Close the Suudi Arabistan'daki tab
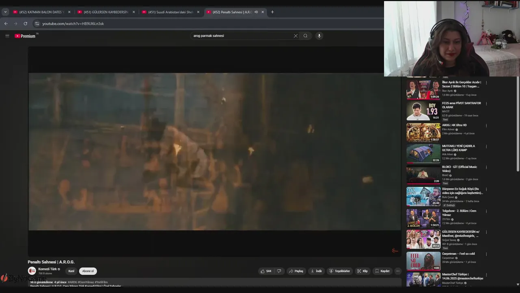 pyautogui.click(x=198, y=12)
